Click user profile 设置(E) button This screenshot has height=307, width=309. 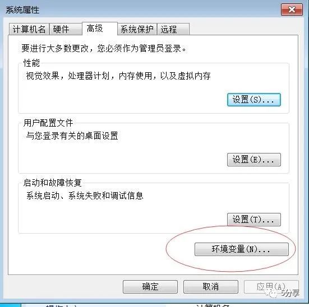click(254, 160)
